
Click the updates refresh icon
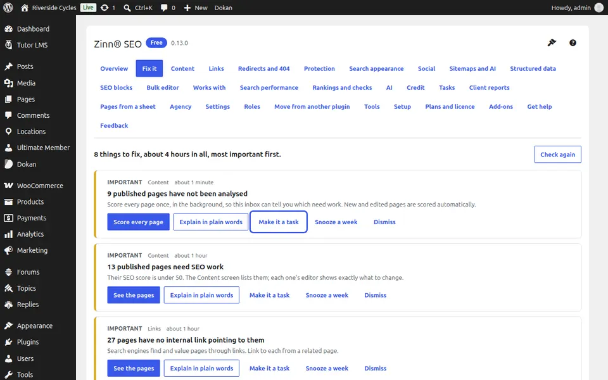point(104,8)
